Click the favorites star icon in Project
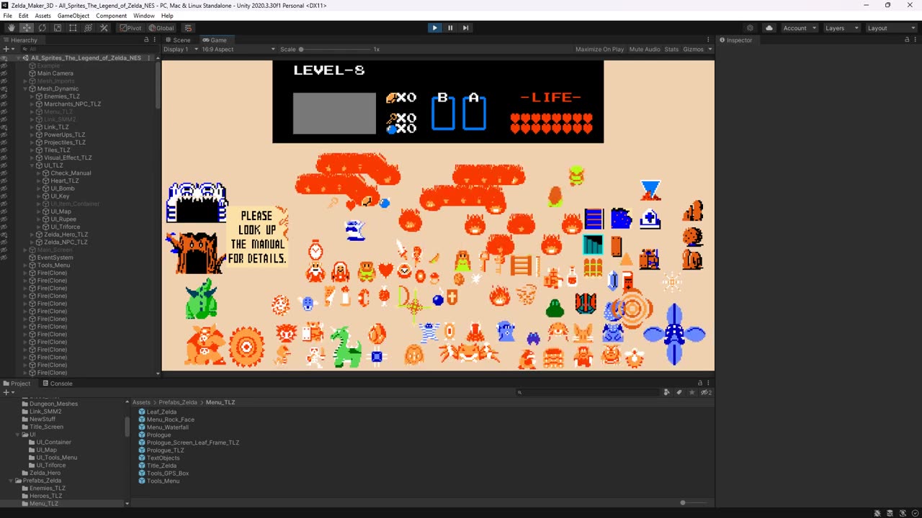Image resolution: width=922 pixels, height=518 pixels. pos(692,392)
